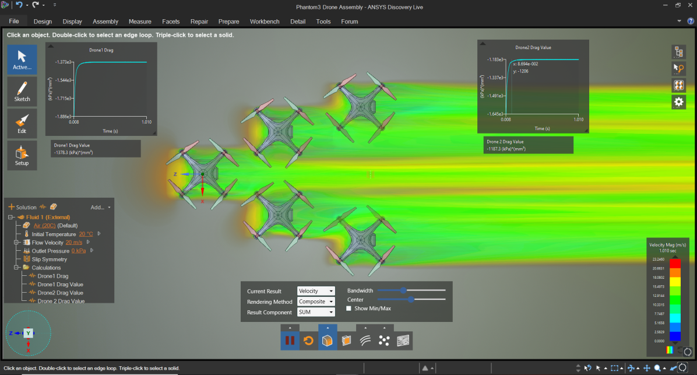697x375 pixels.
Task: Select Slip Symmetry in the tree
Action: pos(49,260)
